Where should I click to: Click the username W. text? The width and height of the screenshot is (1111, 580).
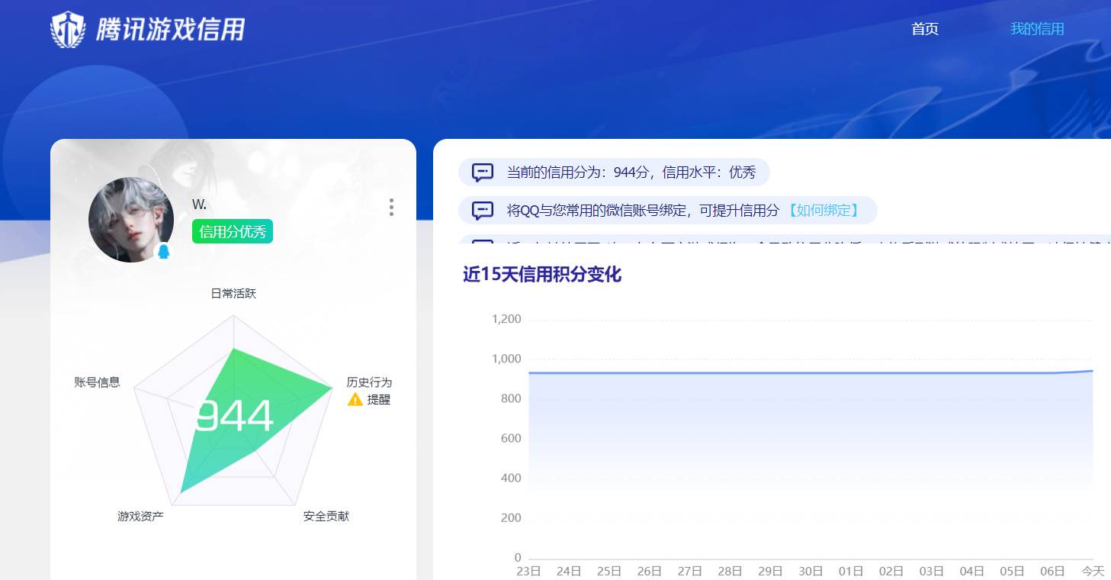(x=199, y=205)
